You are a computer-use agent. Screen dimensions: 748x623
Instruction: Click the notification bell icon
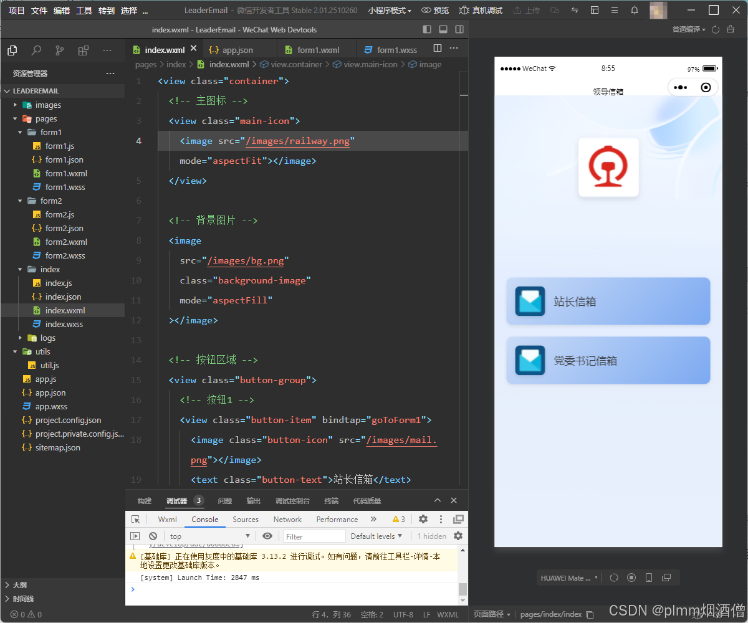tap(635, 11)
